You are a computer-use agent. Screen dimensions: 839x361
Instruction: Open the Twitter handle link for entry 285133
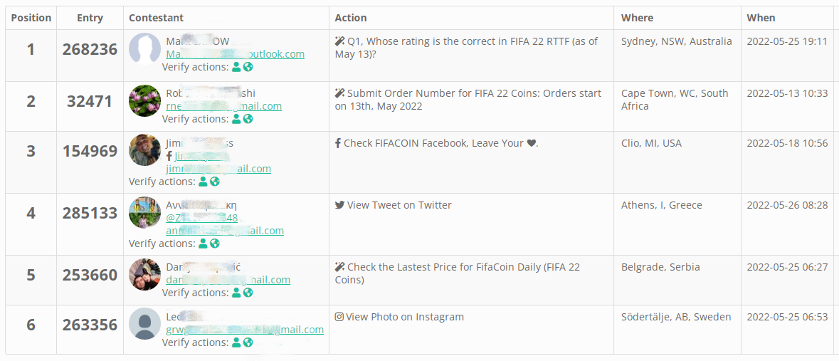click(202, 218)
